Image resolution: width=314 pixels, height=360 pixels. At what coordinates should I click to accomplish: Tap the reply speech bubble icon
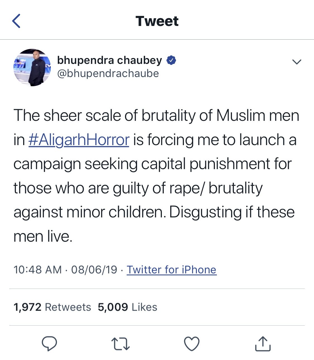(x=49, y=343)
